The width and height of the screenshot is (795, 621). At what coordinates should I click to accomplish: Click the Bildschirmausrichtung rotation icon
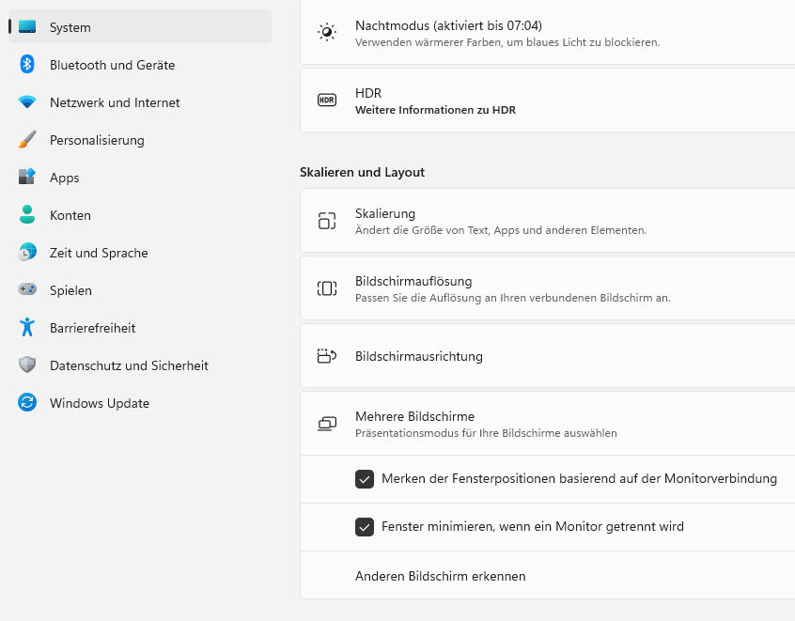[327, 356]
